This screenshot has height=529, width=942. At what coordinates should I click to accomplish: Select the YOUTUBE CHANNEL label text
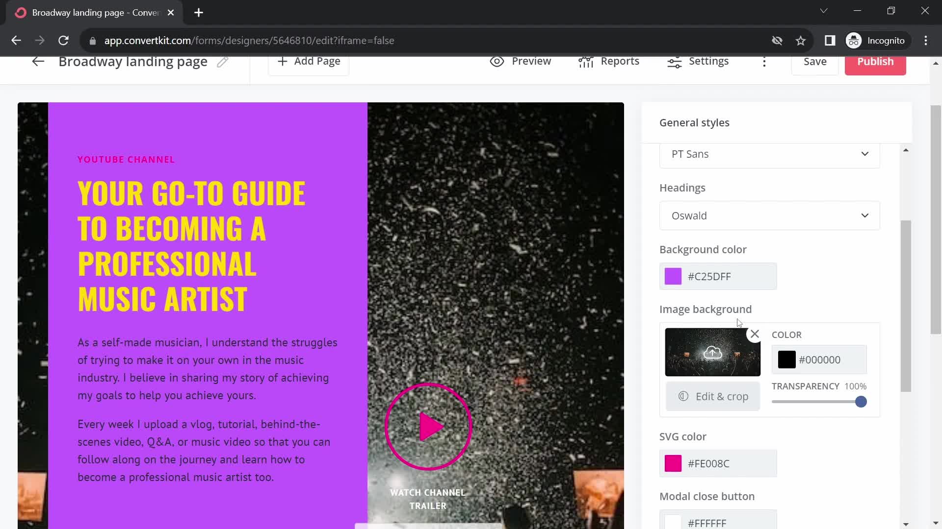pos(126,160)
